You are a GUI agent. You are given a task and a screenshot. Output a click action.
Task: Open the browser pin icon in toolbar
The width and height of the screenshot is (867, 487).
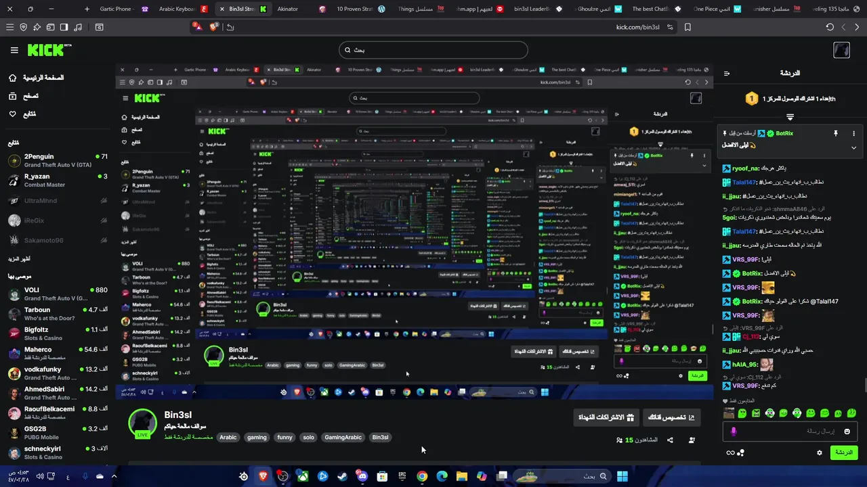tap(37, 27)
